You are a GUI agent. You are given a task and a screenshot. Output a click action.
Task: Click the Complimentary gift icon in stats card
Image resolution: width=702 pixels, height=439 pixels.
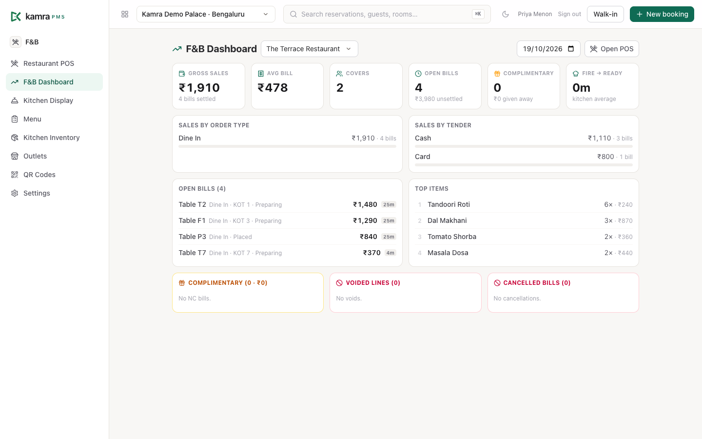[497, 74]
